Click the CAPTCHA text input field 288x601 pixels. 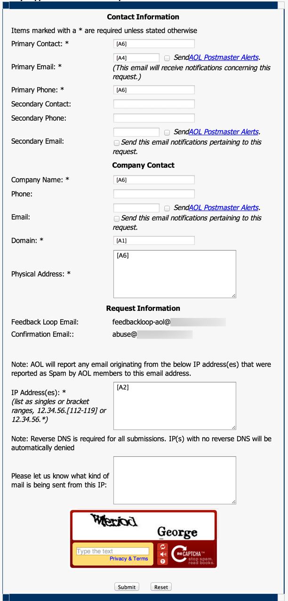(x=112, y=551)
